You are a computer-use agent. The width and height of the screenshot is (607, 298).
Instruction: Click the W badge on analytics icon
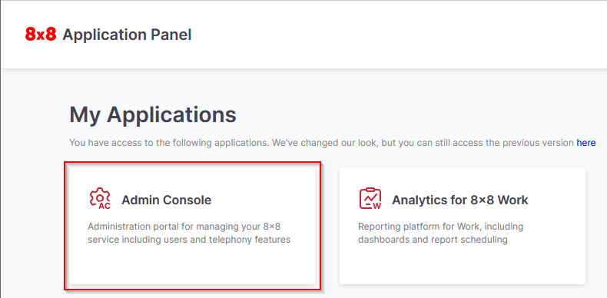[376, 206]
